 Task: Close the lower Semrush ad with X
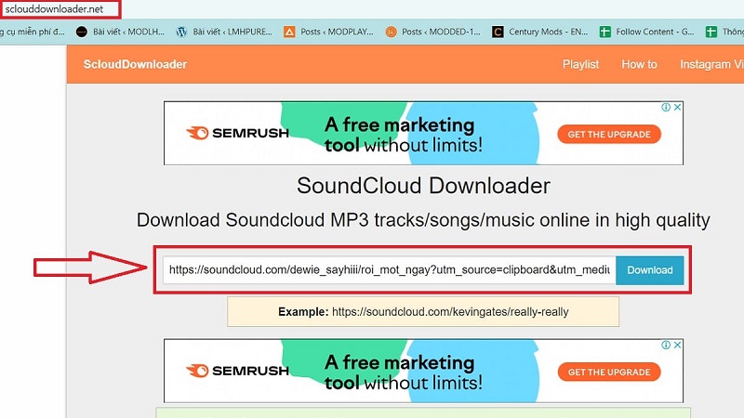pyautogui.click(x=678, y=345)
